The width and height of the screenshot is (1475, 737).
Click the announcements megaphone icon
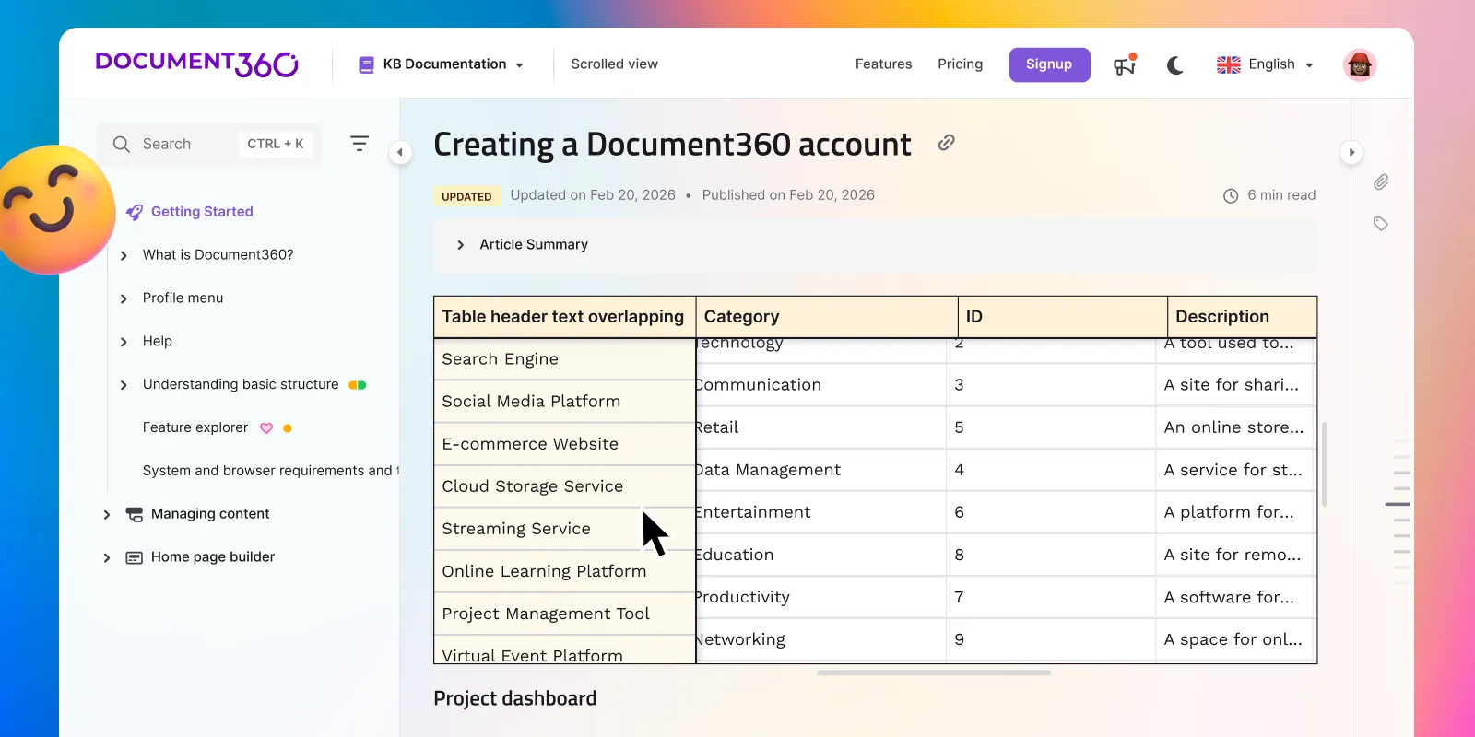pos(1124,64)
